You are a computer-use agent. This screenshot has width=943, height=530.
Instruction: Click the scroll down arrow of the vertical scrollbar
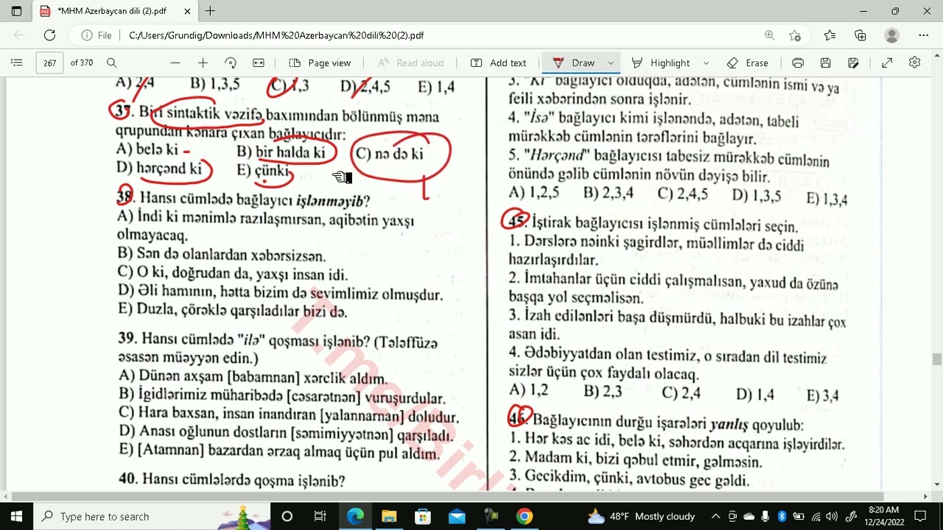click(x=937, y=485)
